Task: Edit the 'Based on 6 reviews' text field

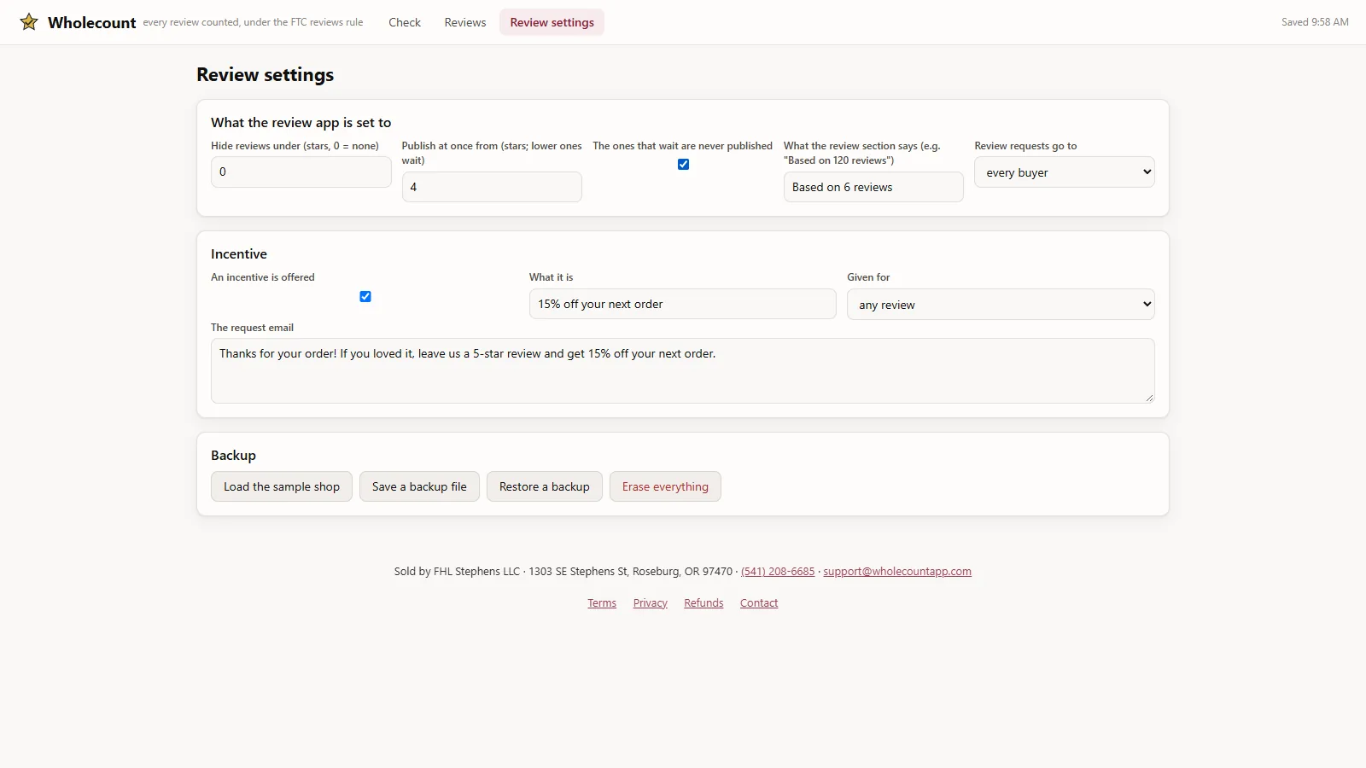Action: pos(873,187)
